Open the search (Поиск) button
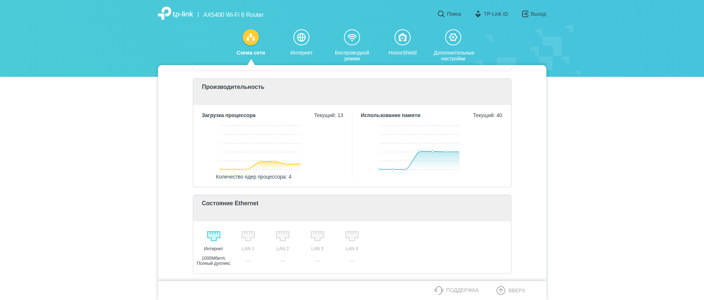 click(450, 14)
